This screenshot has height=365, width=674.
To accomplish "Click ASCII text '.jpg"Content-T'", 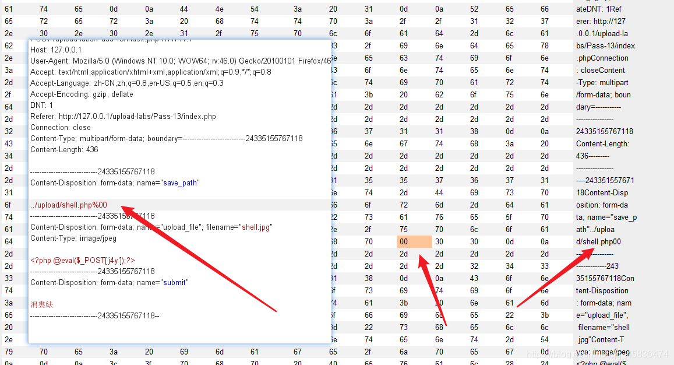I will [600, 339].
